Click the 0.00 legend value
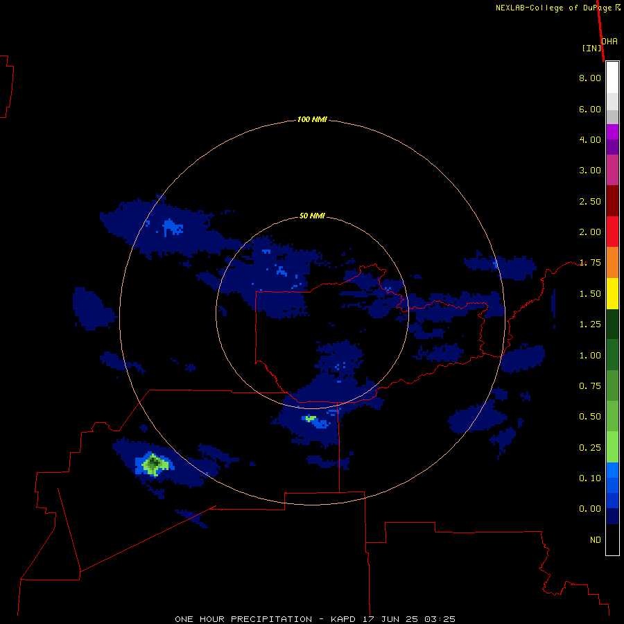Image resolution: width=624 pixels, height=624 pixels. (590, 509)
